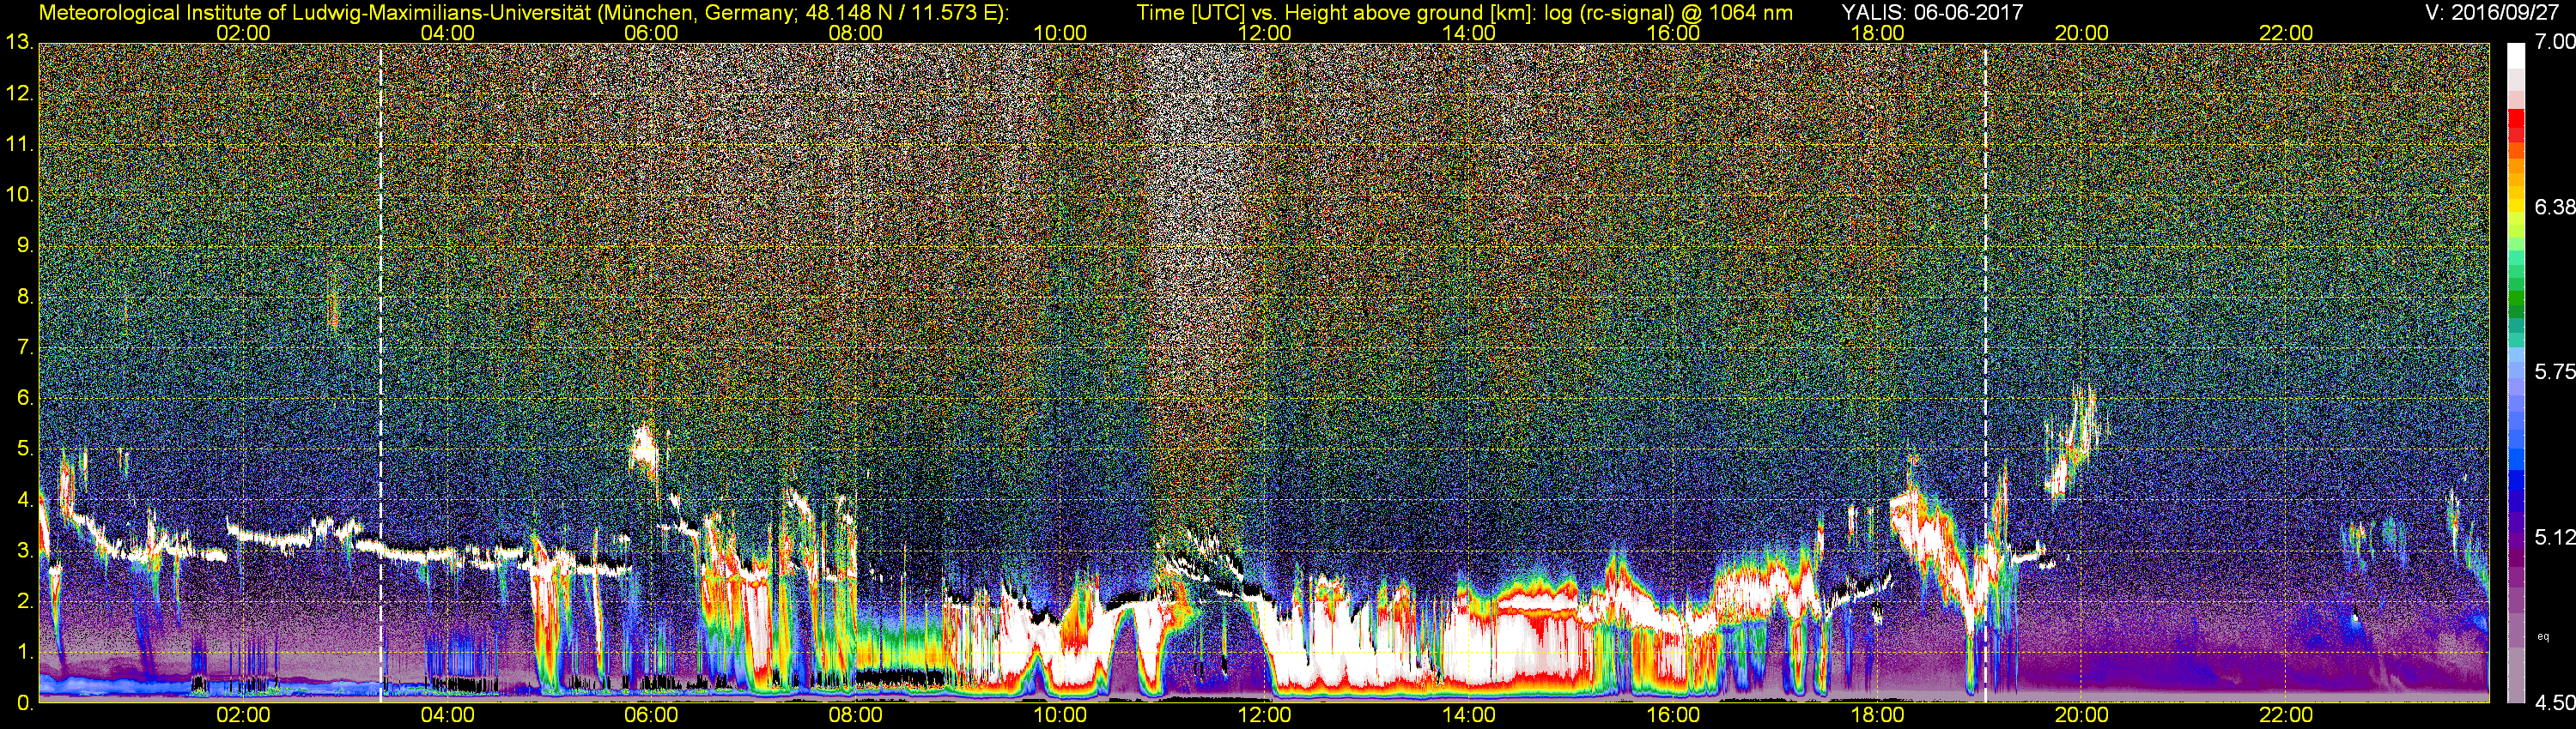Click the 7.00 colorbar scale value
Image resolution: width=2576 pixels, height=729 pixels.
[2555, 42]
